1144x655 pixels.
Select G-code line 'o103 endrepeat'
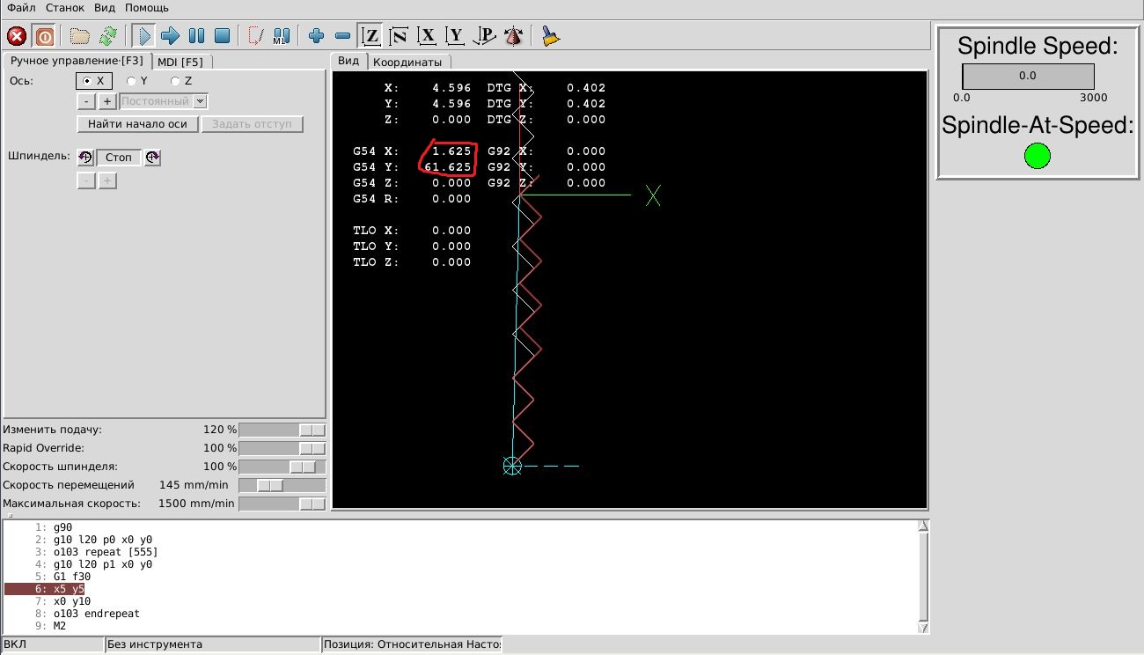(x=97, y=614)
